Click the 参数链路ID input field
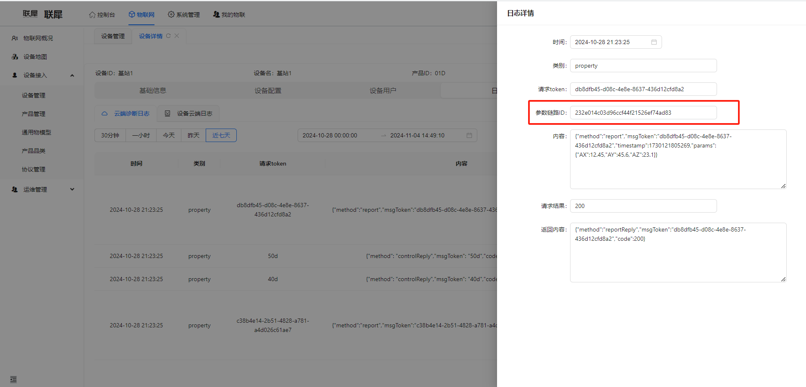This screenshot has width=806, height=387. (x=643, y=113)
